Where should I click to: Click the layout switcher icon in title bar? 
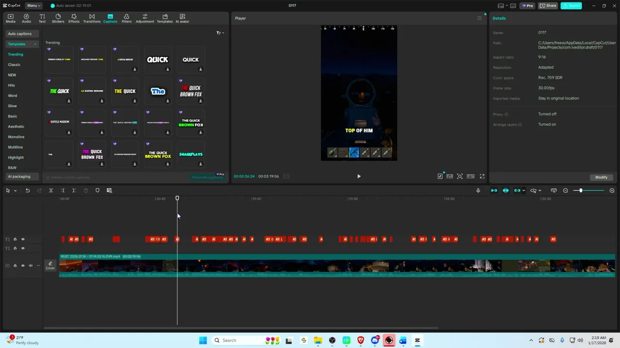tap(500, 6)
